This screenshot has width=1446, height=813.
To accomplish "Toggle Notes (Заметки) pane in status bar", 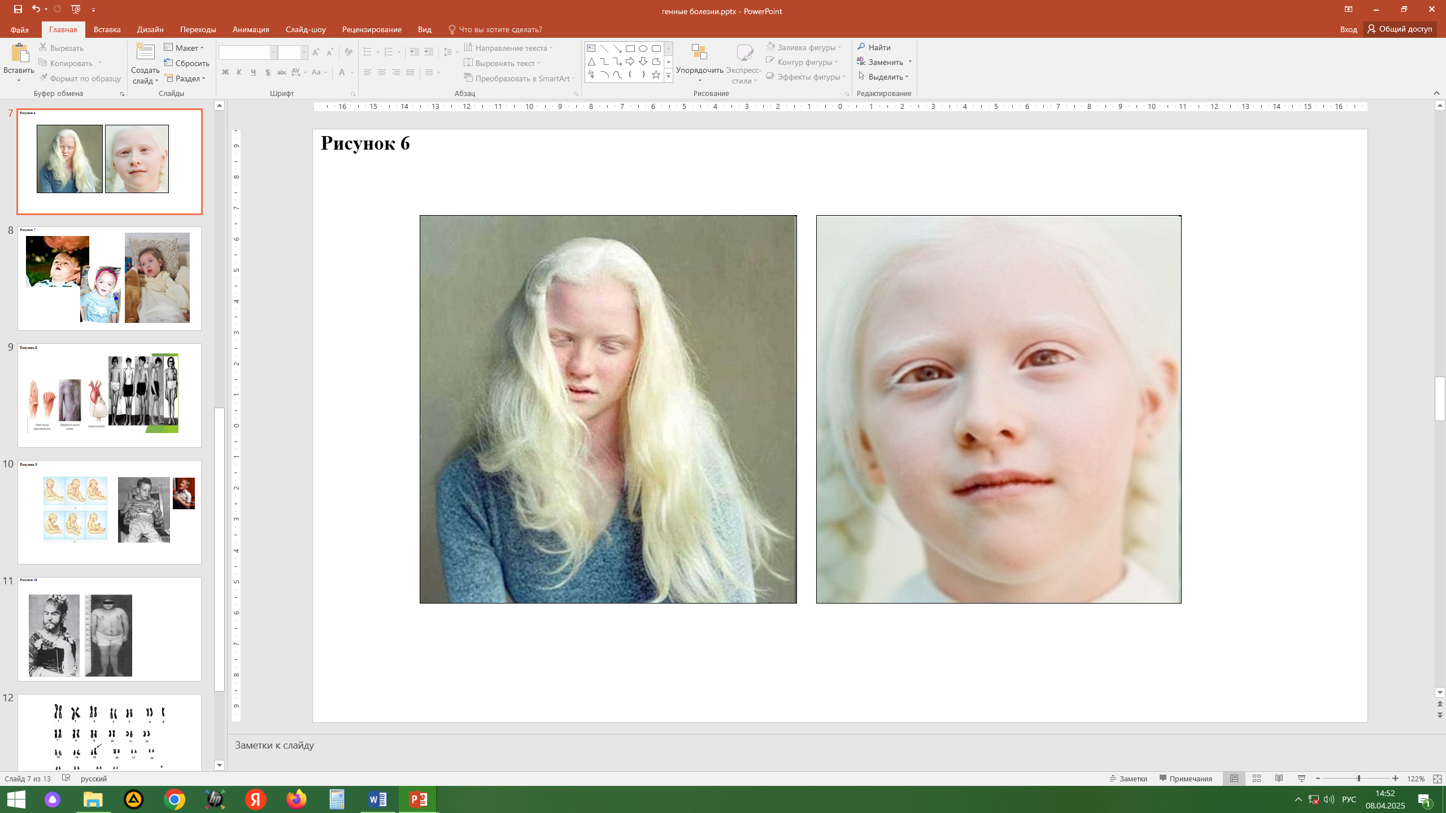I will point(1129,779).
